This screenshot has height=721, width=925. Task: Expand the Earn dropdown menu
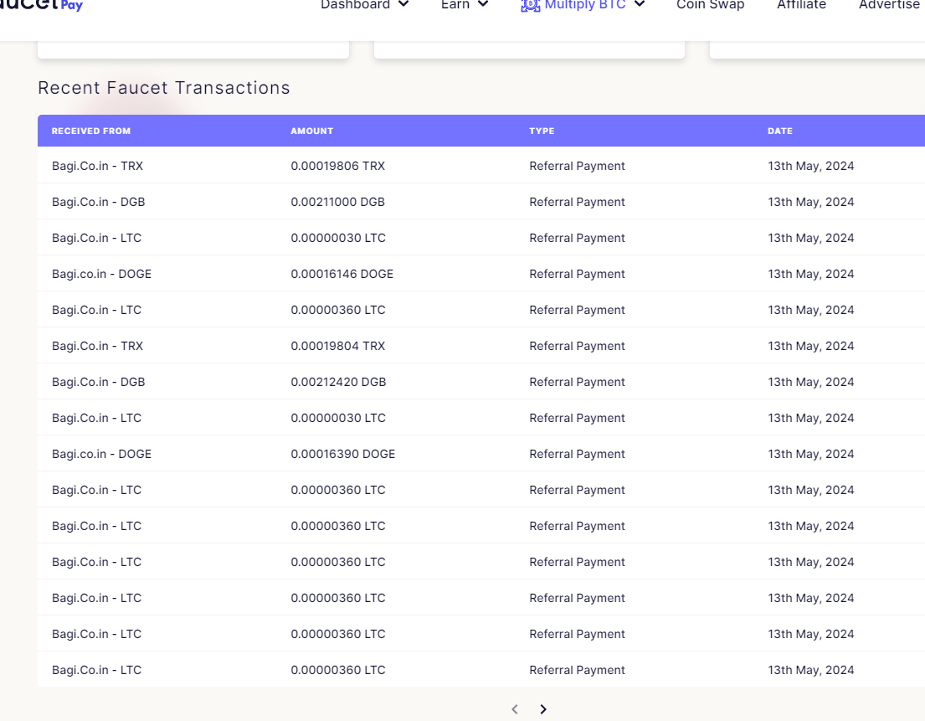pos(465,5)
